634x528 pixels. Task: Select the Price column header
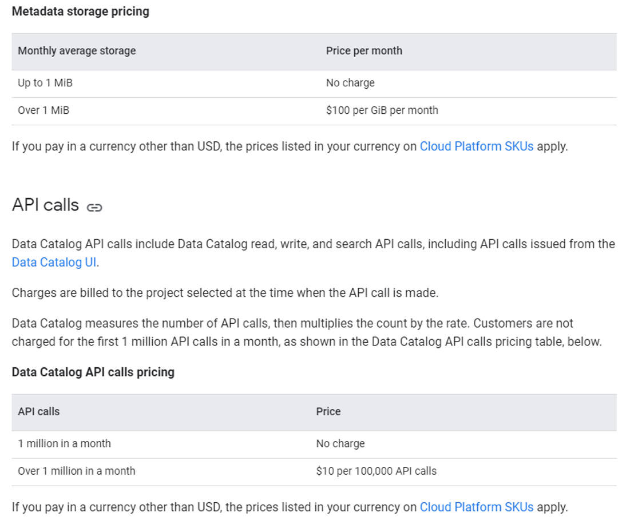(328, 411)
